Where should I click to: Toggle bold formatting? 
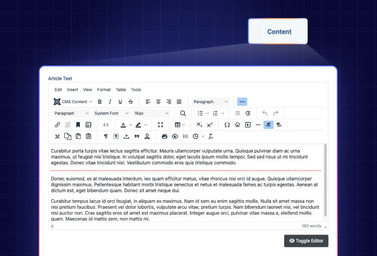tap(100, 102)
